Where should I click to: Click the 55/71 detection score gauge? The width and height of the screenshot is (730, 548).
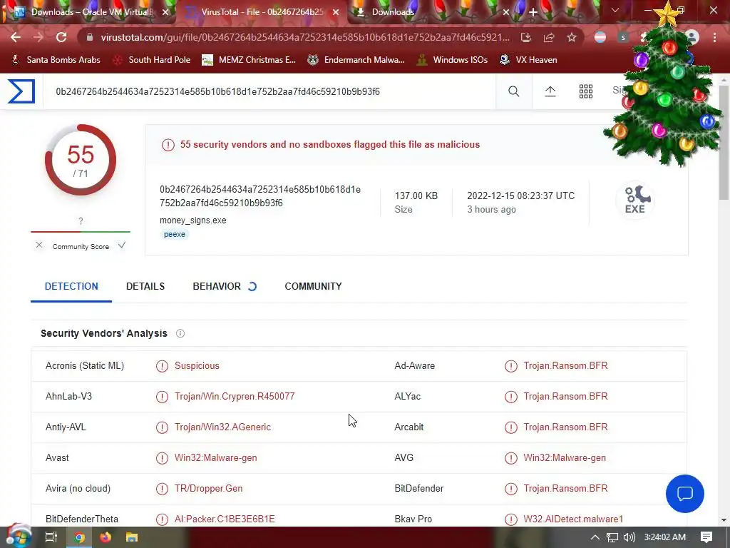[x=81, y=160]
